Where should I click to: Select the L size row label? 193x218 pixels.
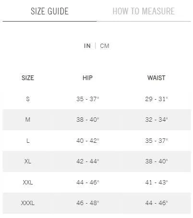pos(28,141)
